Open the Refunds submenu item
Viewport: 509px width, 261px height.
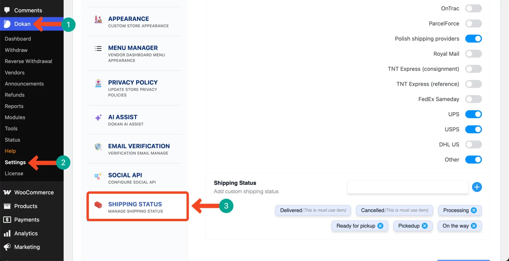tap(15, 95)
